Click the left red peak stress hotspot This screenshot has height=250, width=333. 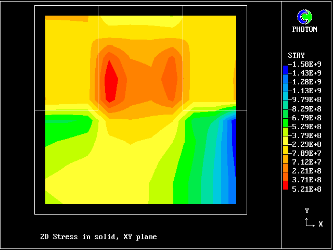pos(111,81)
